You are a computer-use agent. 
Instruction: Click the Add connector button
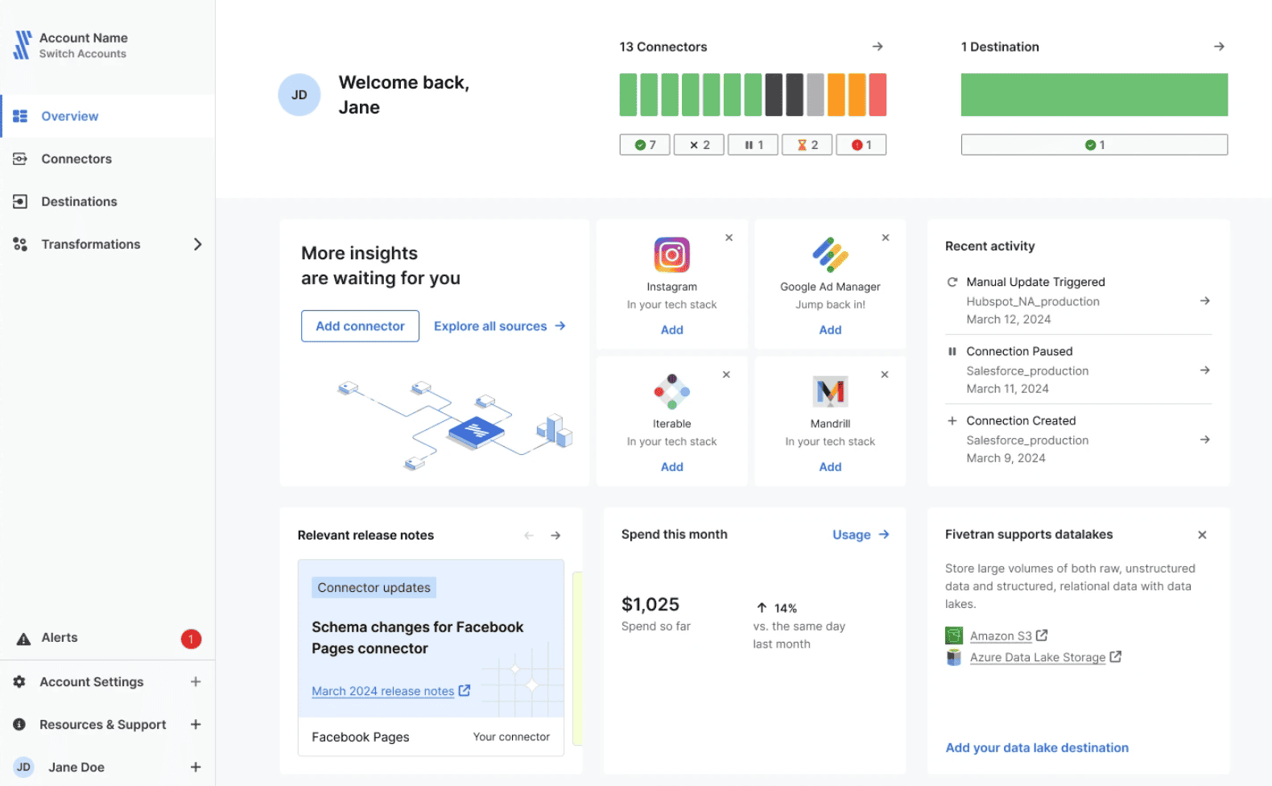tap(360, 326)
